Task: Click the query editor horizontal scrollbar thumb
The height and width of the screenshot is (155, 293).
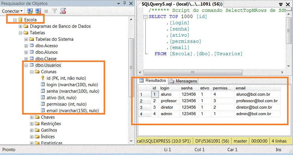Action: [193, 72]
